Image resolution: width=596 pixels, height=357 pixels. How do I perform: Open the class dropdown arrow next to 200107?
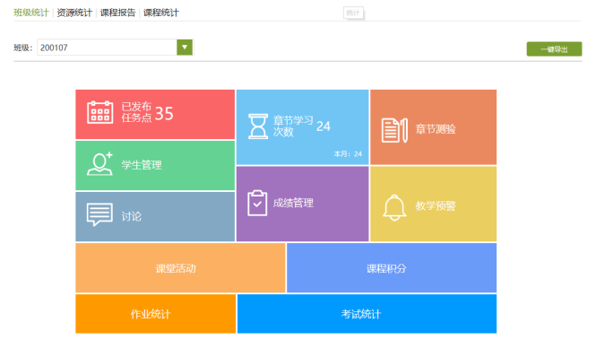185,48
